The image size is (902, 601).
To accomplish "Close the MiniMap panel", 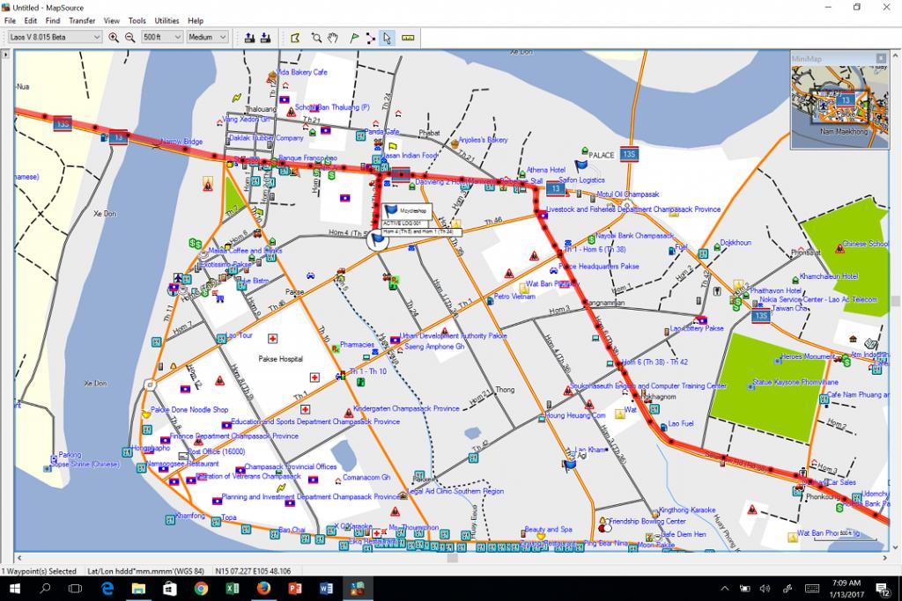I will pos(881,59).
